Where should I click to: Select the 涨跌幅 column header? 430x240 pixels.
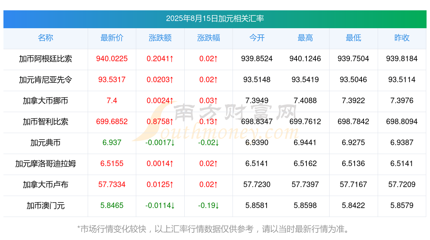pyautogui.click(x=208, y=38)
